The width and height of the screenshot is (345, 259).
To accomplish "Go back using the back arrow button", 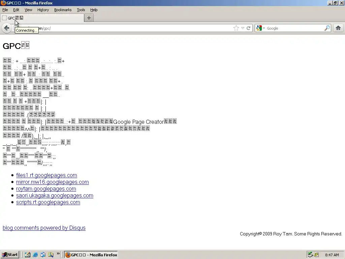I will coord(7,28).
